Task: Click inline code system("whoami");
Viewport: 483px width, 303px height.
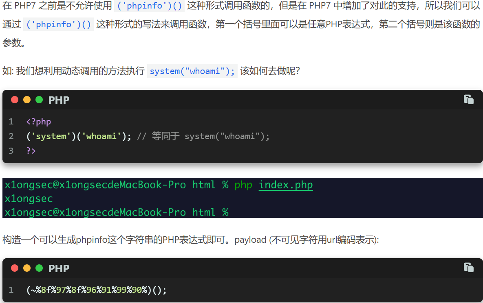Action: [192, 71]
